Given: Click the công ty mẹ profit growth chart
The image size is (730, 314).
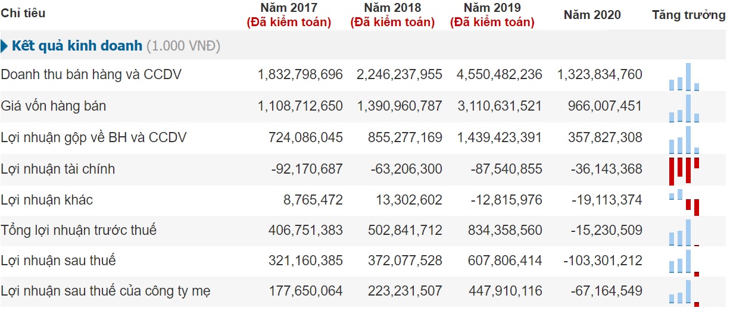Looking at the screenshot, I should pos(684,293).
